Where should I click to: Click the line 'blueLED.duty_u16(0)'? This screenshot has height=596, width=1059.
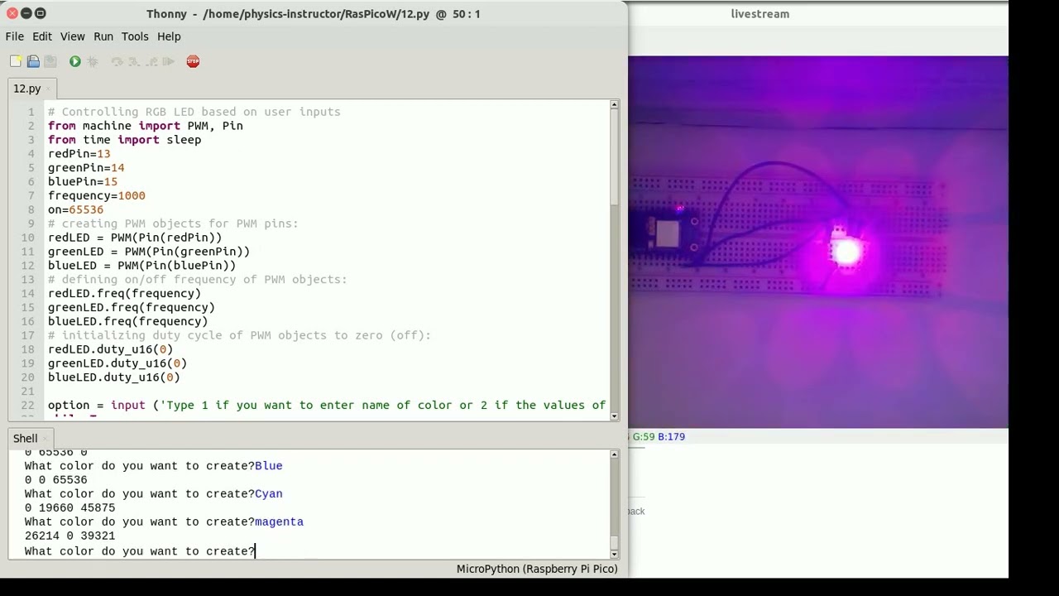(x=113, y=377)
